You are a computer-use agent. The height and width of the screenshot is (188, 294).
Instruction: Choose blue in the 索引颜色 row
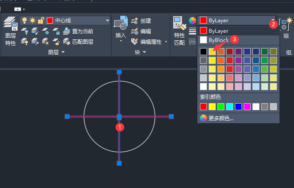238,107
